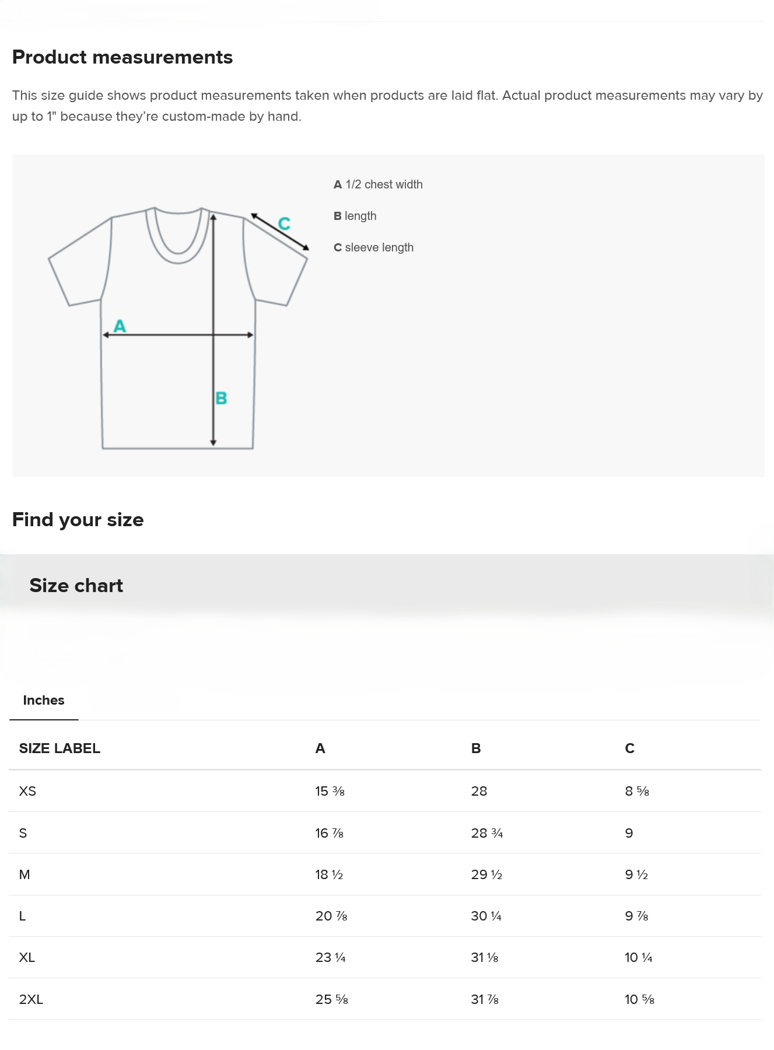Click the teal C marker near the sleeve

(x=284, y=223)
